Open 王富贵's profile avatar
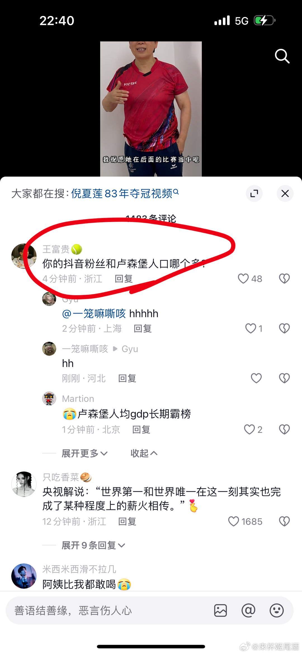The height and width of the screenshot is (654, 302). tap(24, 256)
